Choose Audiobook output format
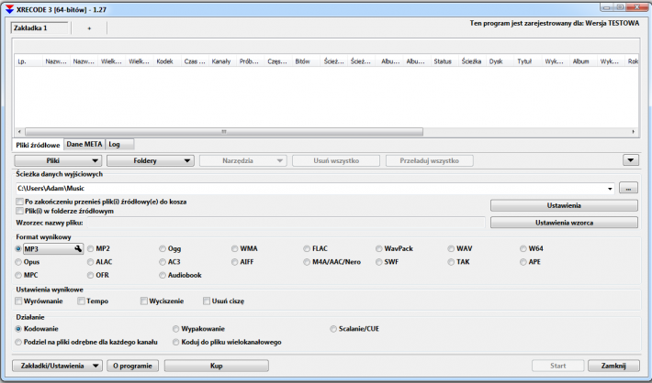 coord(163,275)
